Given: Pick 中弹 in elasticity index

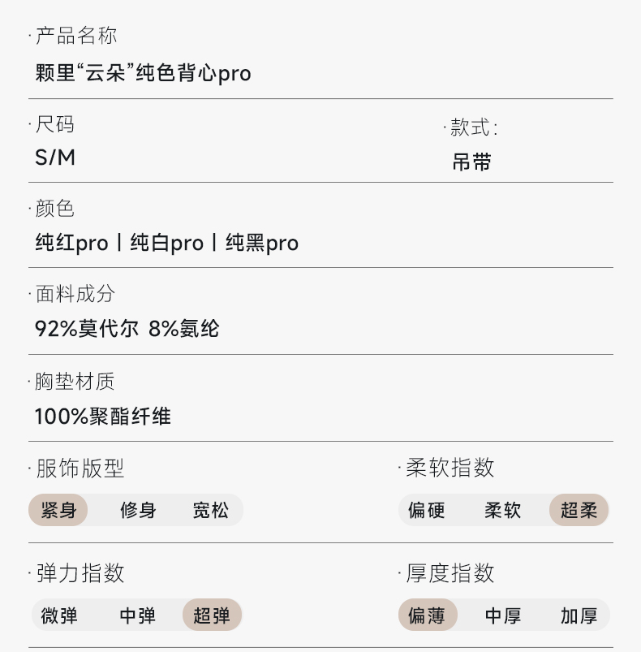Looking at the screenshot, I should pos(137,615).
